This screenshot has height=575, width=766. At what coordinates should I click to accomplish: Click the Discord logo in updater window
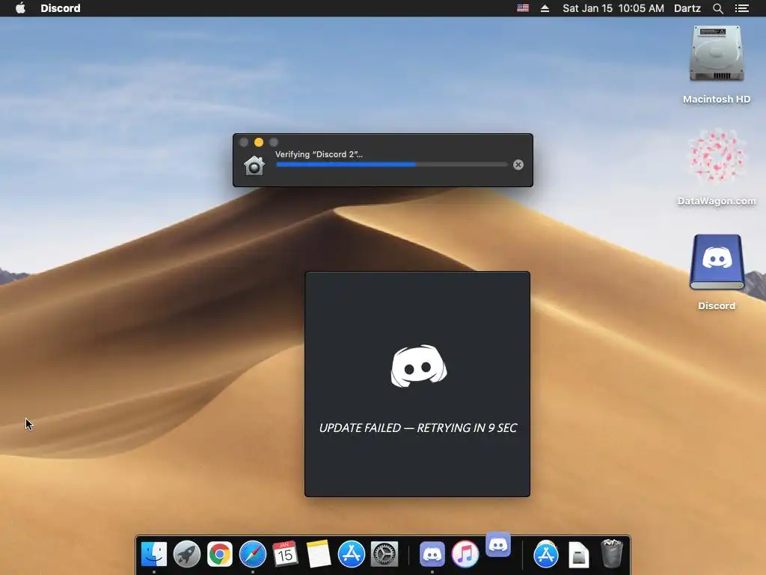point(419,365)
